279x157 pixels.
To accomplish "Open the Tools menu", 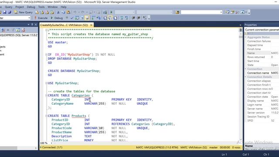I will coord(41,7).
